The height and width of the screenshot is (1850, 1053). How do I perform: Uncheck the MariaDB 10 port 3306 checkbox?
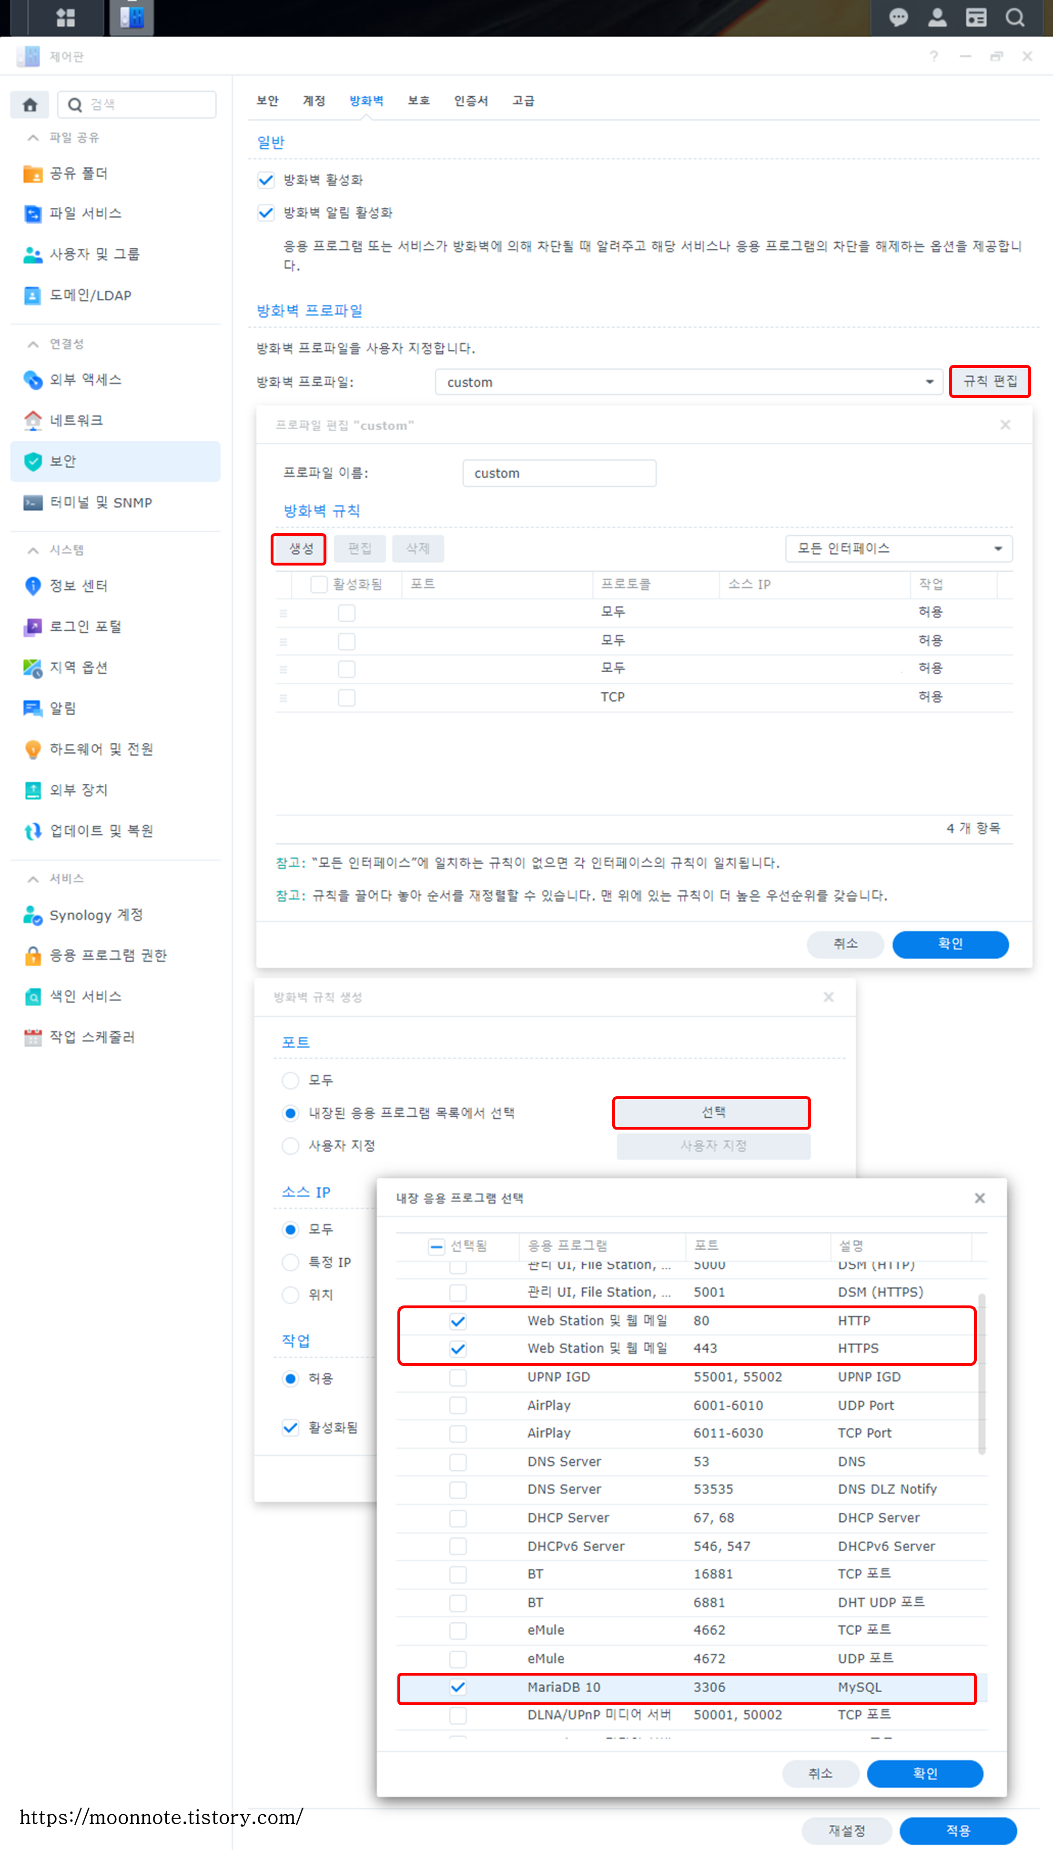click(x=458, y=1687)
